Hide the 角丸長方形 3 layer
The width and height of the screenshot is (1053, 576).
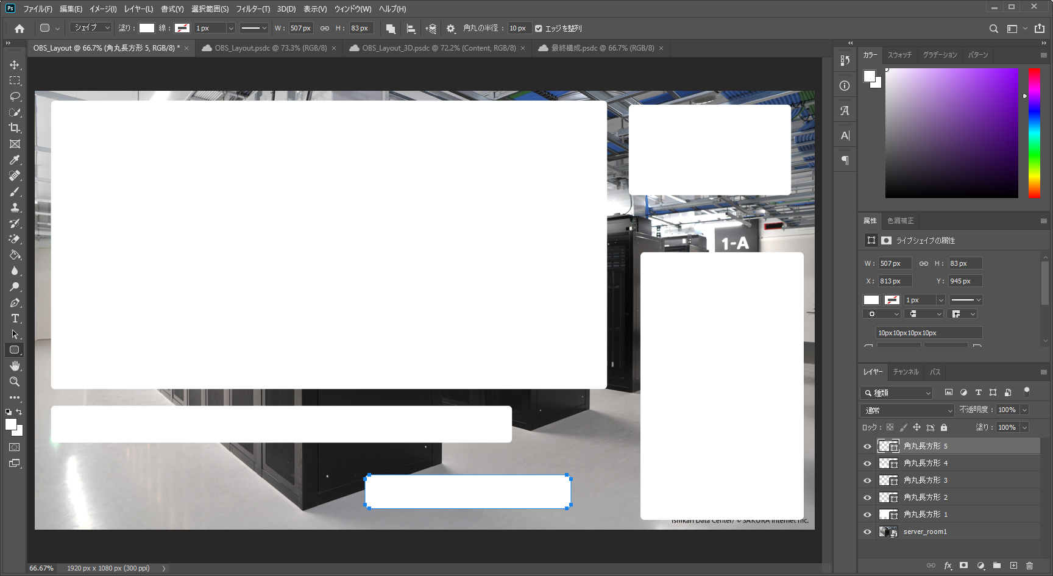(867, 480)
